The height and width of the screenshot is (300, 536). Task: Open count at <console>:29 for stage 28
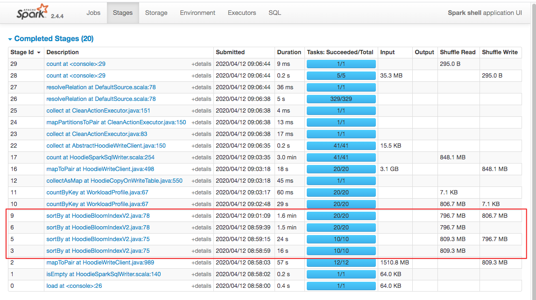76,76
